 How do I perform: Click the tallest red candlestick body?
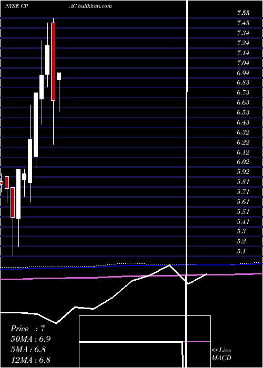point(53,62)
